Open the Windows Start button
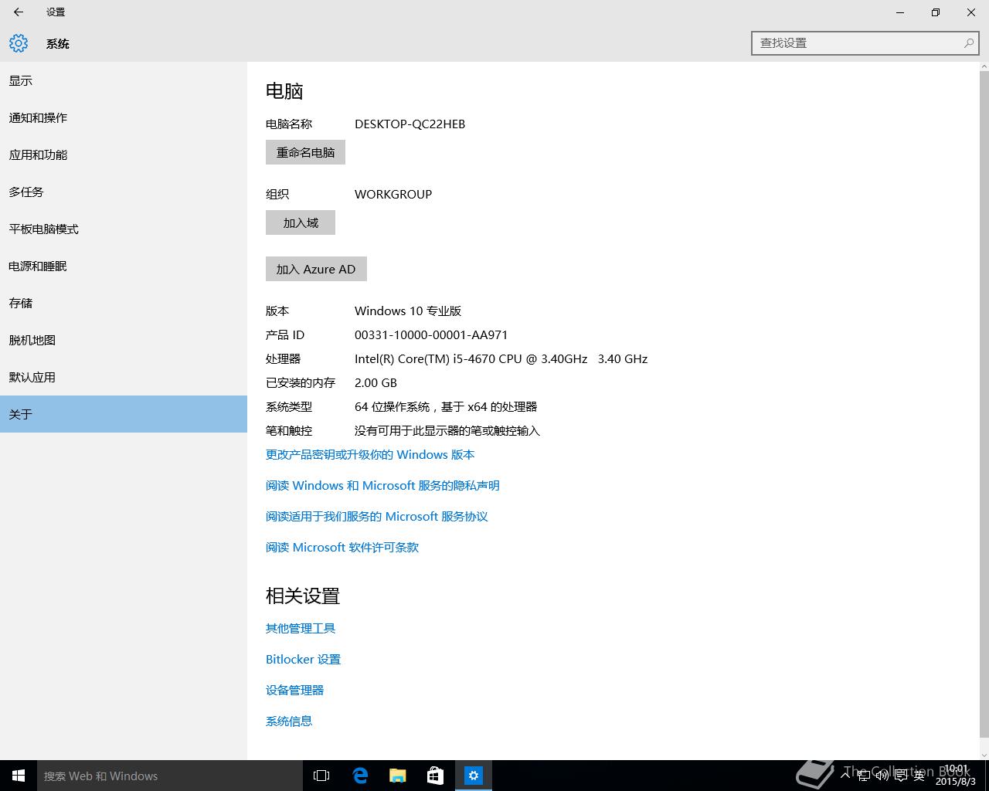Screen dimensions: 989x791 pyautogui.click(x=19, y=776)
